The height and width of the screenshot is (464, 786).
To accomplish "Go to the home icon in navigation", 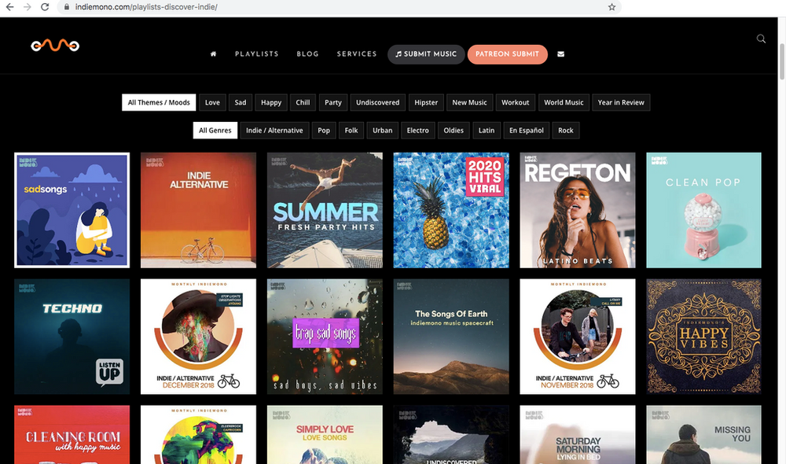I will (213, 53).
